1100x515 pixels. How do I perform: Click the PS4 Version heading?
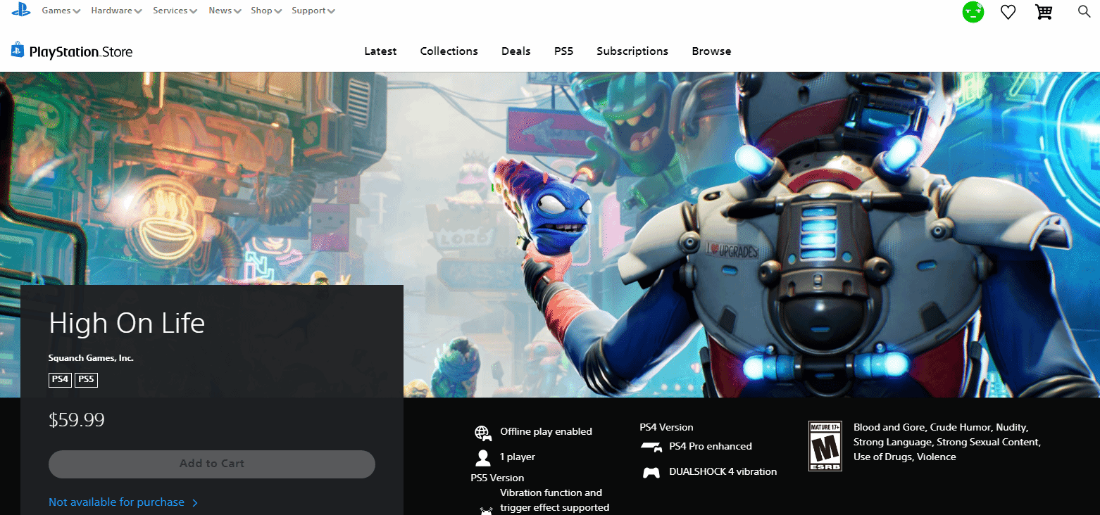pyautogui.click(x=666, y=428)
